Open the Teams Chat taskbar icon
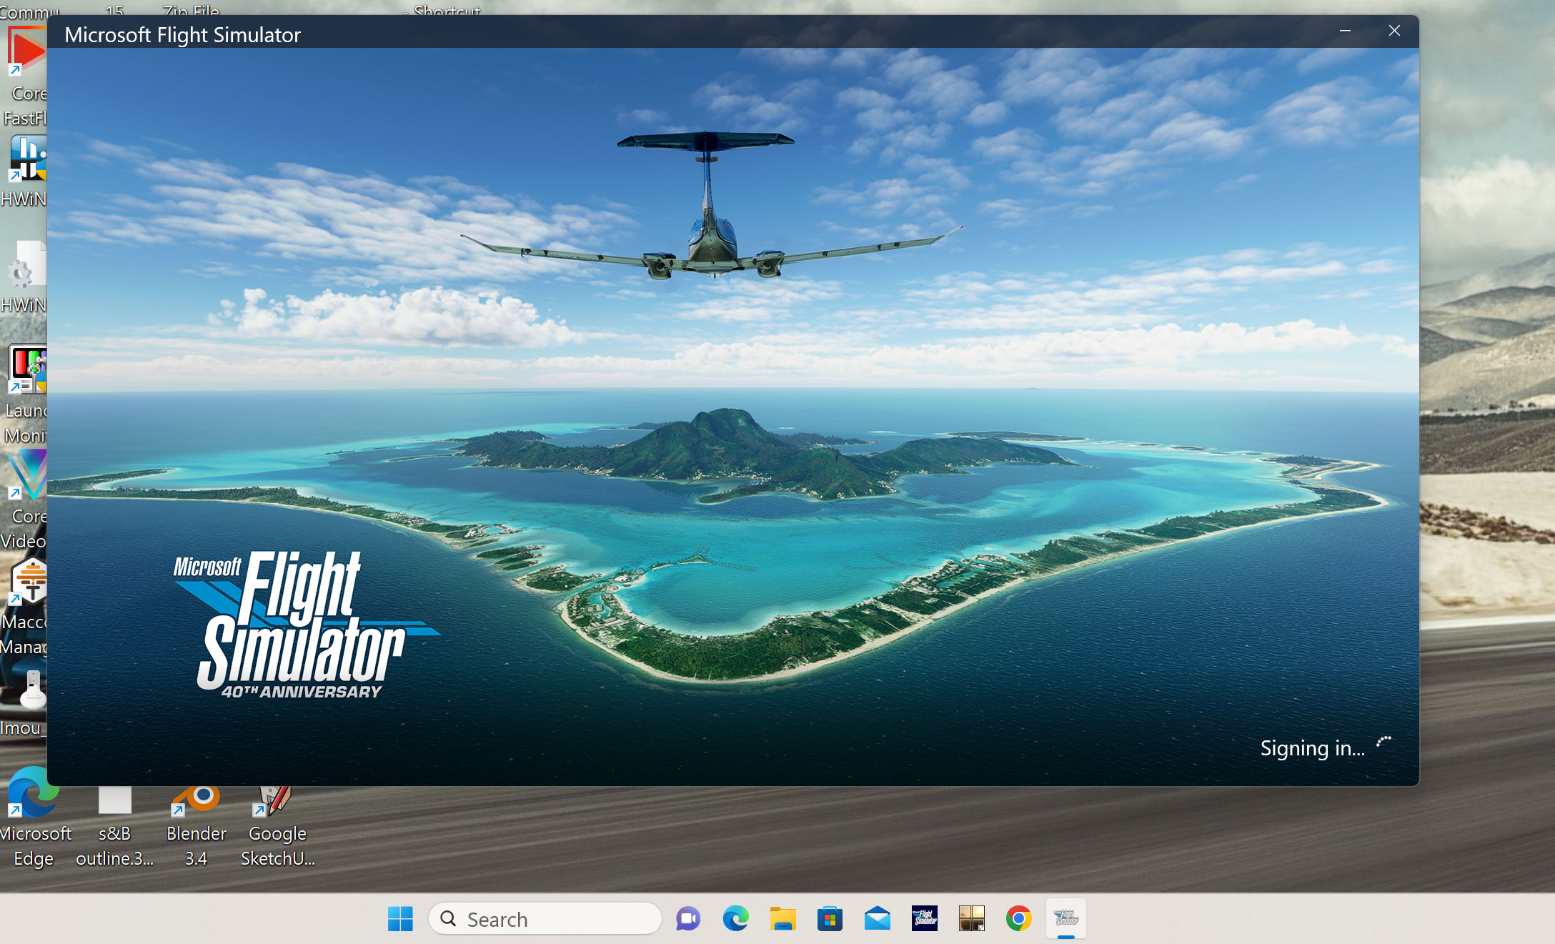This screenshot has width=1555, height=944. [x=687, y=919]
